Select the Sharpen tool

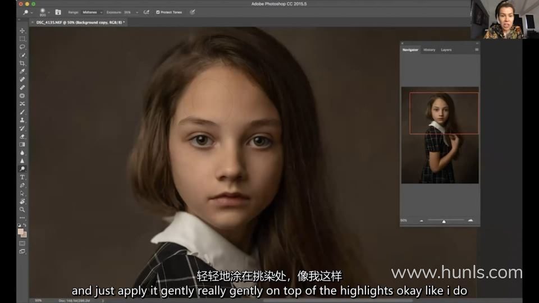pyautogui.click(x=22, y=161)
